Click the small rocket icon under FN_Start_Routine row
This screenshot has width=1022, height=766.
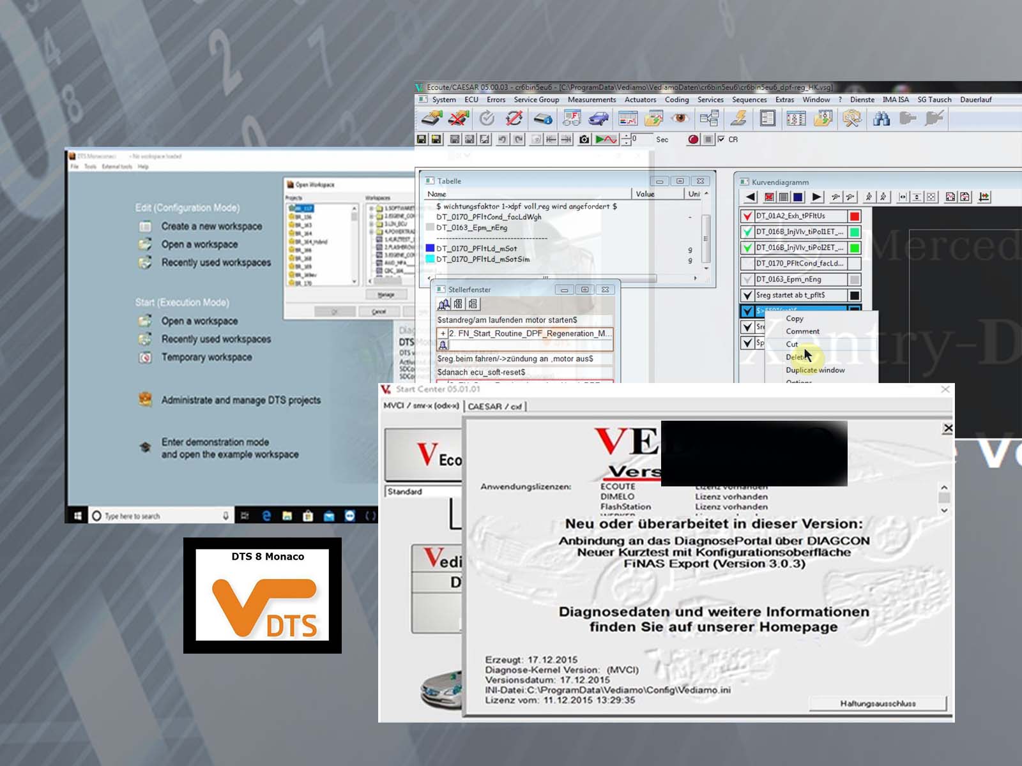(443, 345)
